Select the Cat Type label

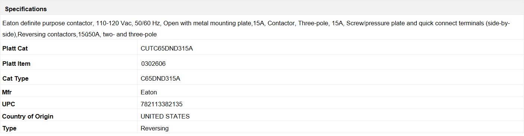15,79
